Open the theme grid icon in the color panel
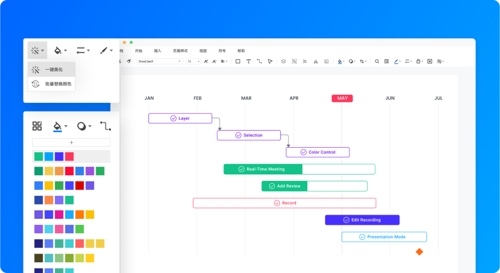The width and height of the screenshot is (500, 273). [x=37, y=126]
